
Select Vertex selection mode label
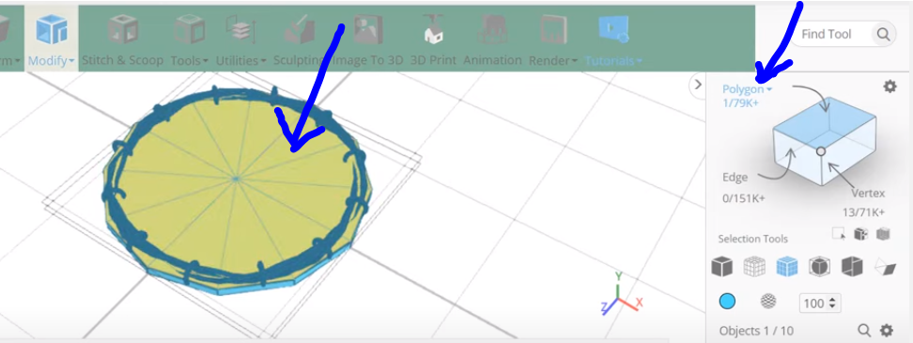point(868,194)
